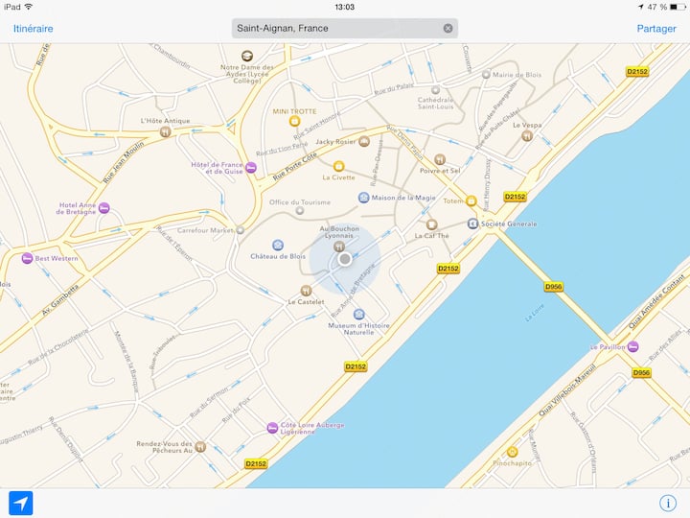Tap the Hôtel de France et de Guise pin

click(x=251, y=167)
